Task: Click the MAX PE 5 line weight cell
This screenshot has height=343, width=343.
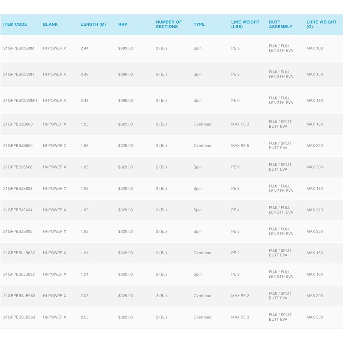Action: point(240,146)
